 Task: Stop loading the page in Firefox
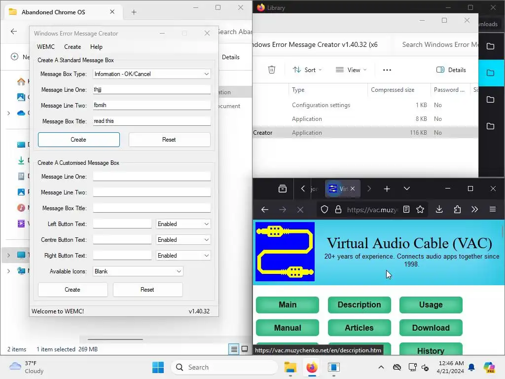pyautogui.click(x=300, y=209)
